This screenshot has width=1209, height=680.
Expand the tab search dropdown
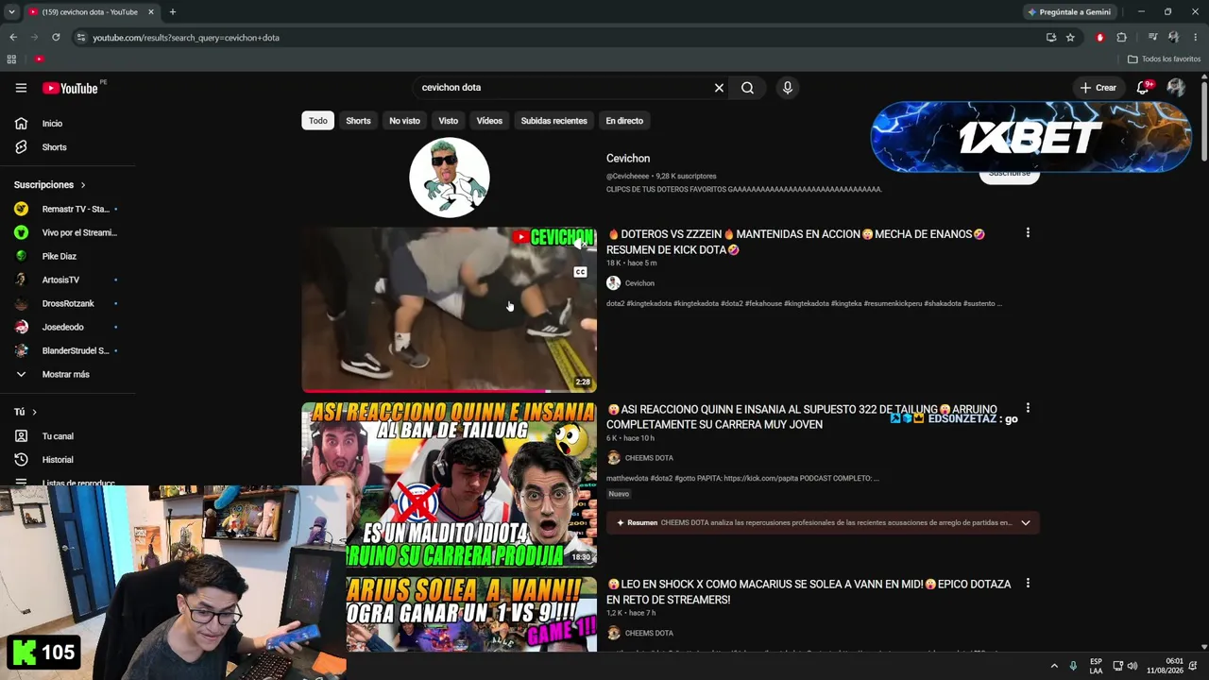(x=11, y=12)
